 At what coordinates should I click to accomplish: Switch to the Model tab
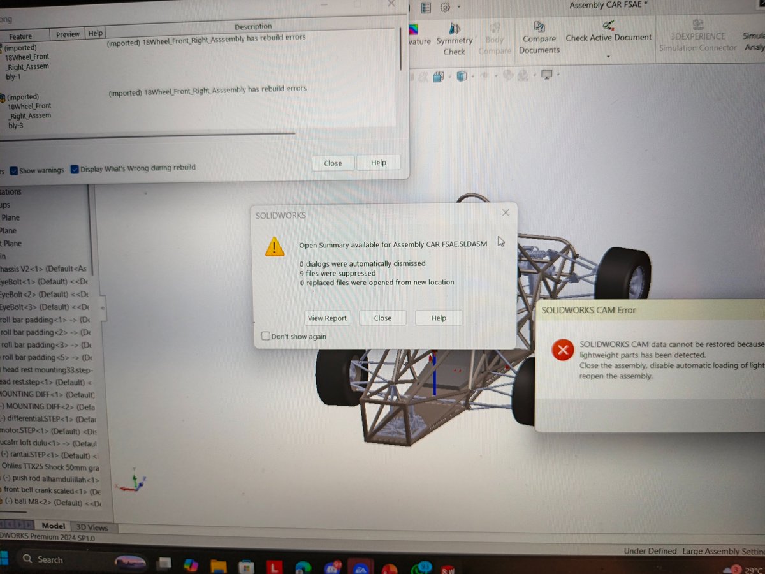54,526
